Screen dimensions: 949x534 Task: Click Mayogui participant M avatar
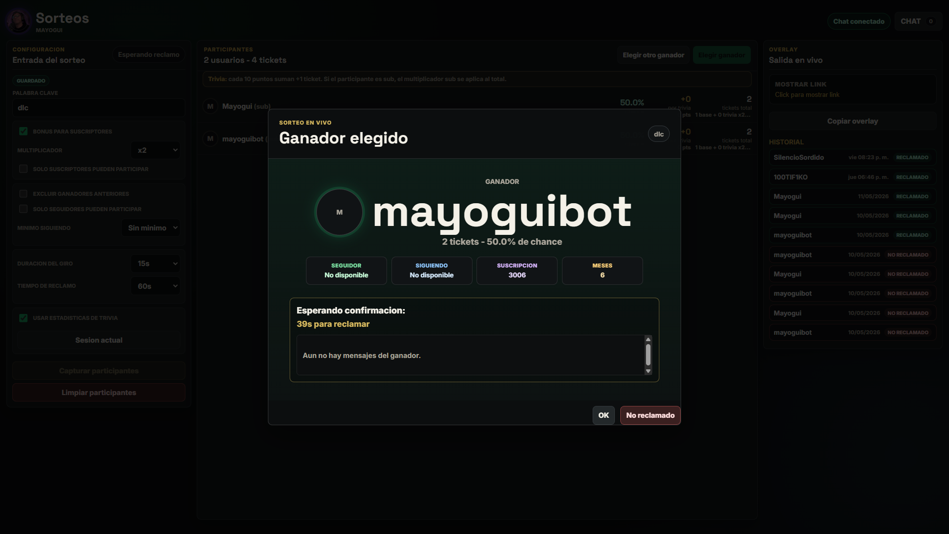[x=211, y=106]
